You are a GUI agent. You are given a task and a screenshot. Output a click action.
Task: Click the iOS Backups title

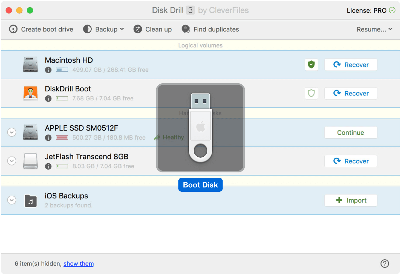click(66, 196)
